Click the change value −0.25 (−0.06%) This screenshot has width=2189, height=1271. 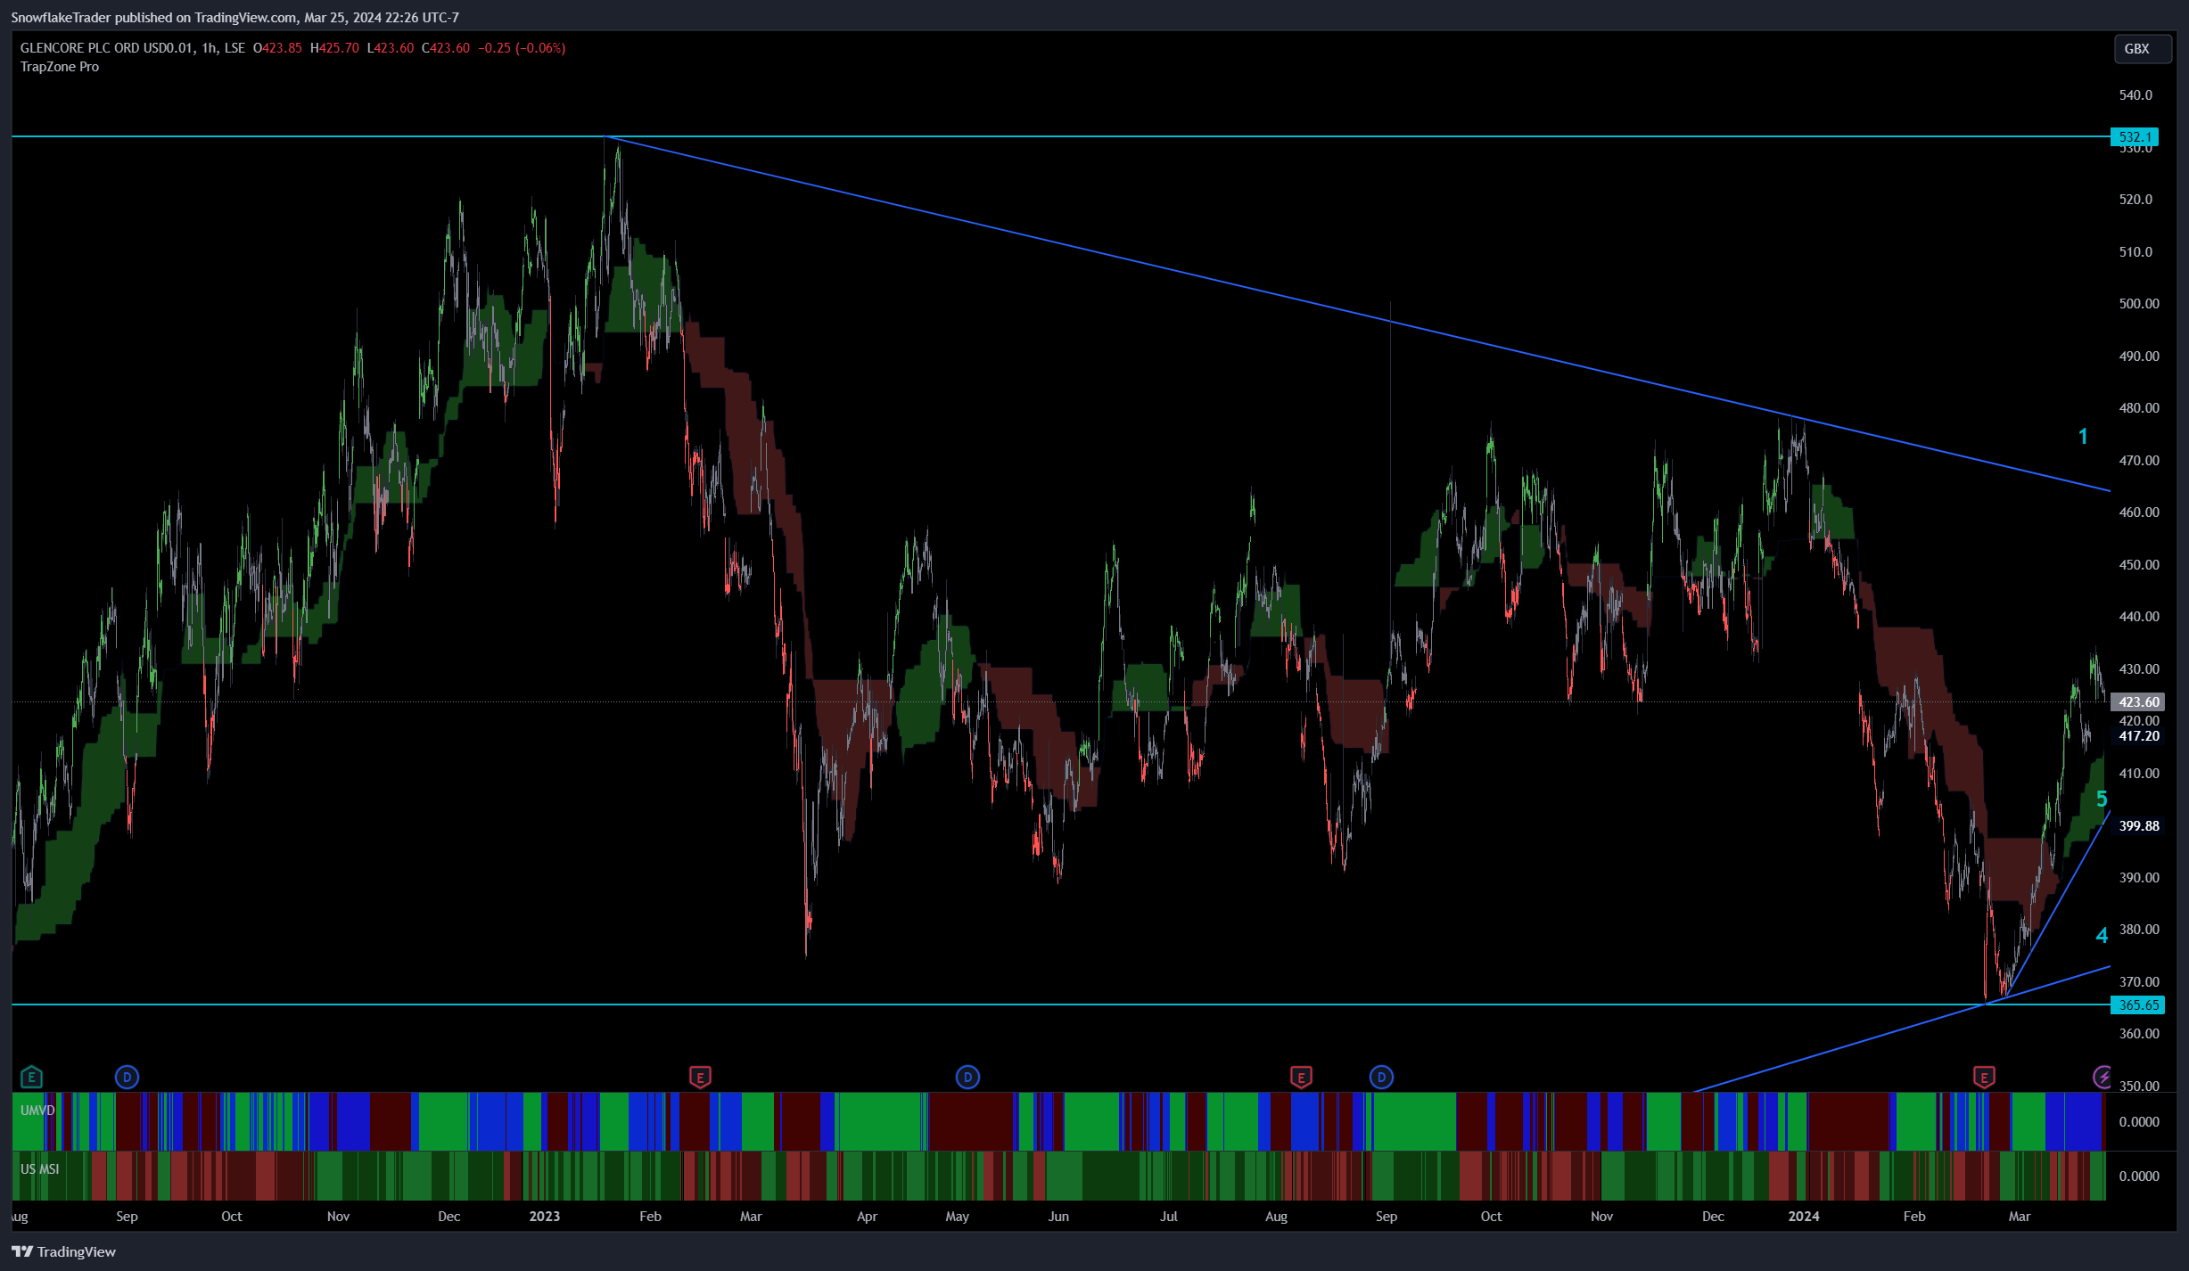(522, 48)
